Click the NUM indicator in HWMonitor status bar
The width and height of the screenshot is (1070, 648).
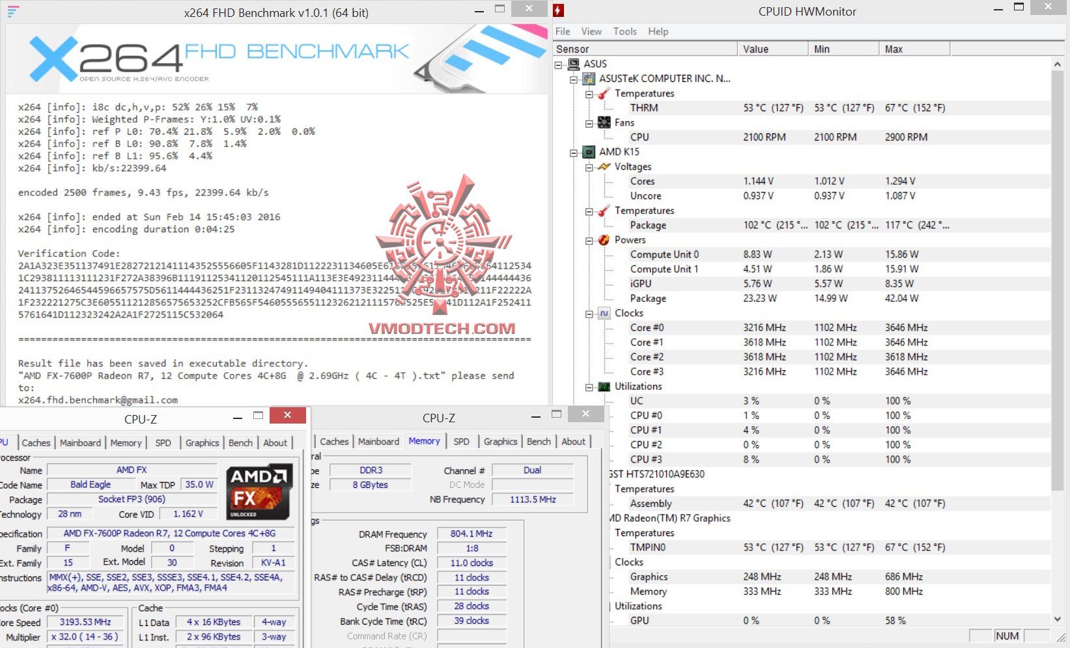(x=1007, y=636)
